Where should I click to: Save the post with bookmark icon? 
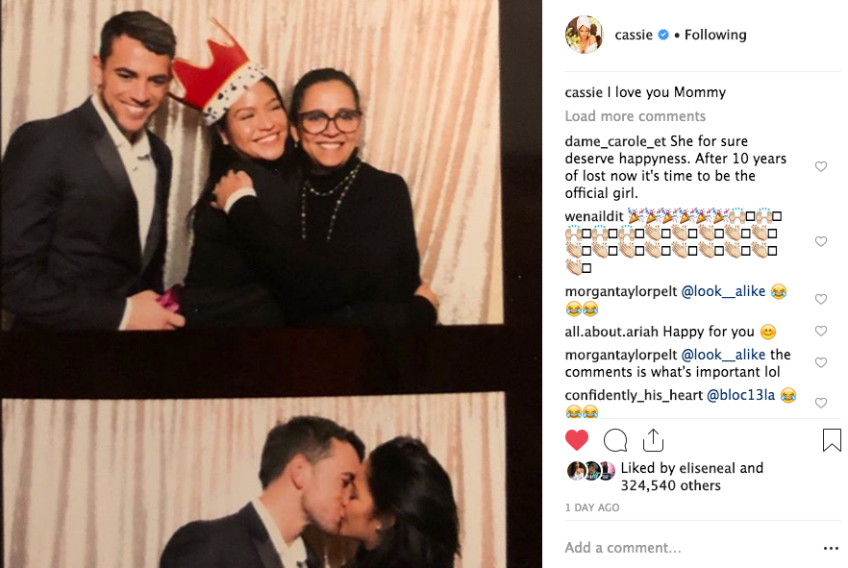tap(832, 440)
